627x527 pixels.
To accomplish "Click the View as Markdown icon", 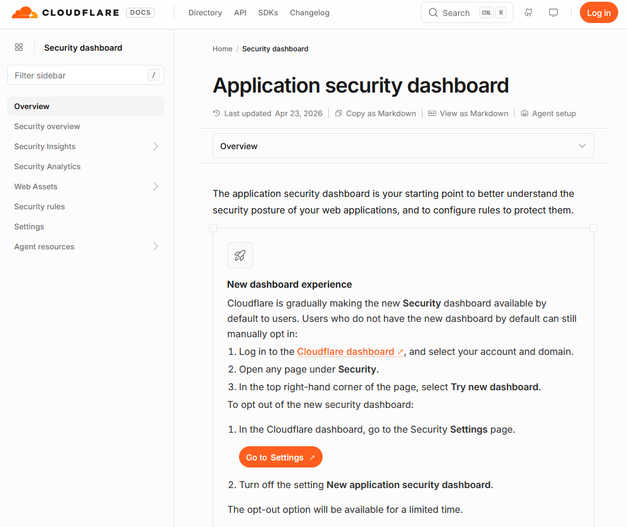I will coord(432,113).
